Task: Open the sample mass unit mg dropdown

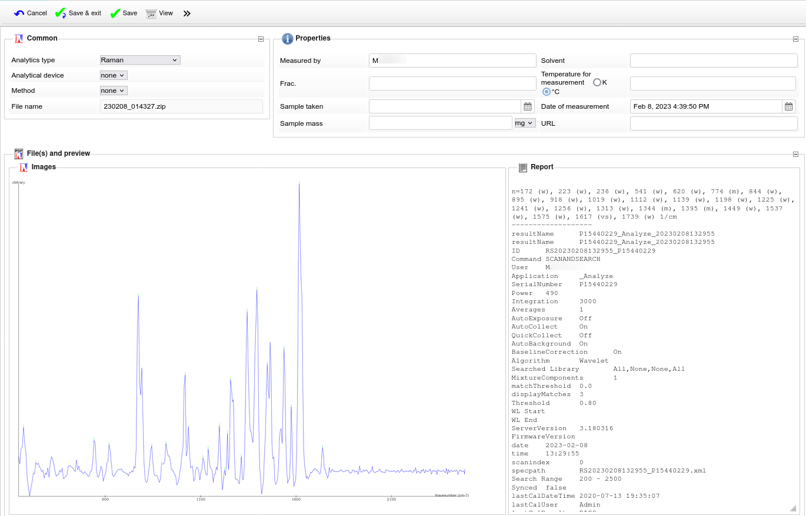Action: 525,123
